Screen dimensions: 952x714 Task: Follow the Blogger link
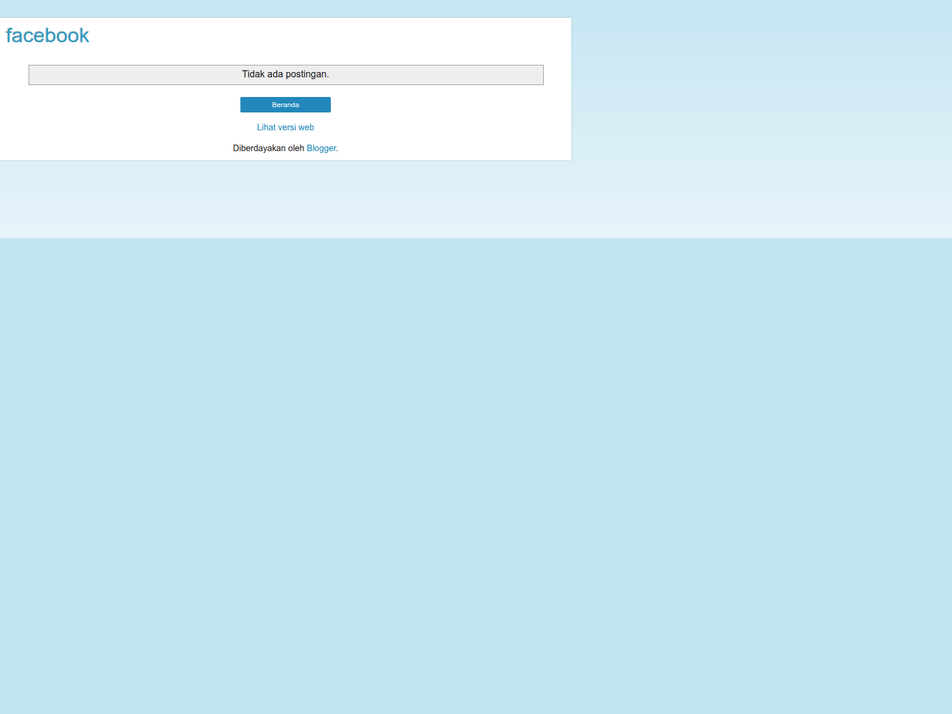321,148
